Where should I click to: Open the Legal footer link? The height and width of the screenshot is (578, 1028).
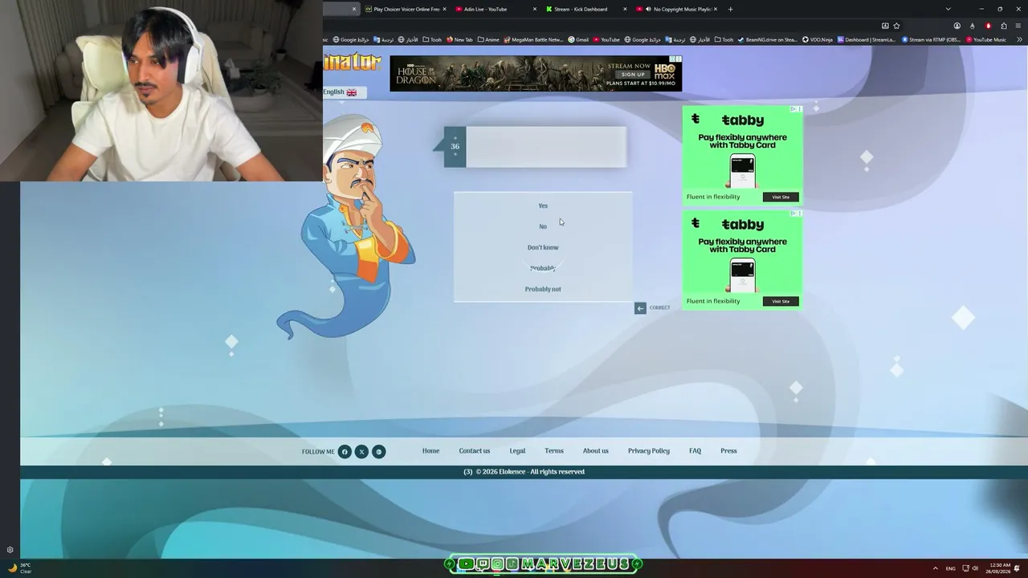point(517,451)
